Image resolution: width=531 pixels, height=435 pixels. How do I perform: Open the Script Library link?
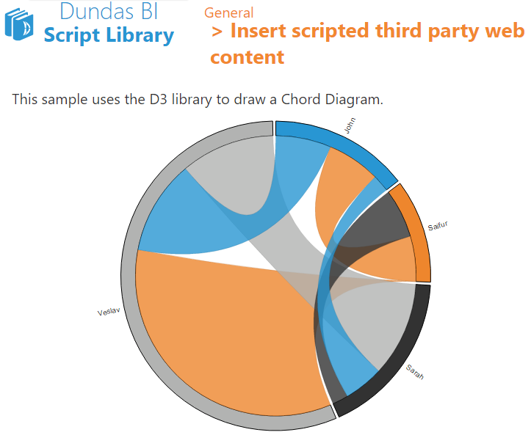tap(109, 35)
